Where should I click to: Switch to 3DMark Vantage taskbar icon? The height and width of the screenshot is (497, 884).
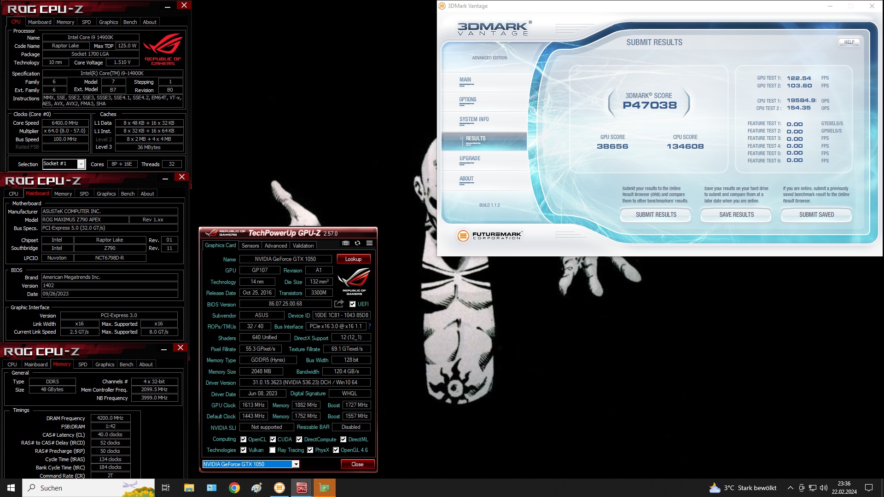point(279,488)
